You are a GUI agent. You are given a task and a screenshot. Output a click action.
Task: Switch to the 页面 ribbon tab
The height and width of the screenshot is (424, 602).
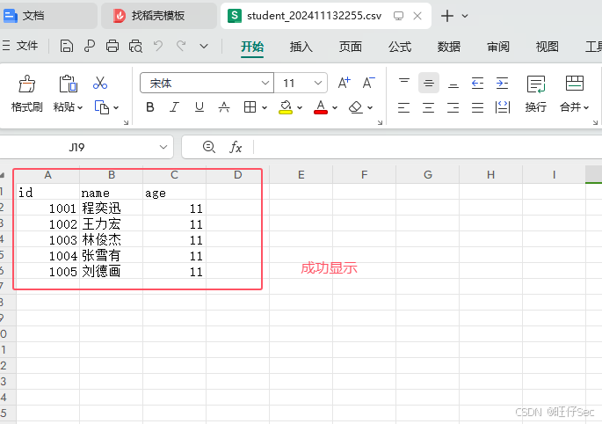coord(350,47)
